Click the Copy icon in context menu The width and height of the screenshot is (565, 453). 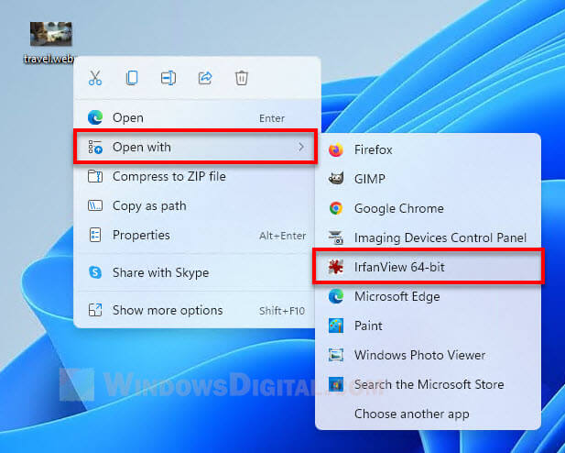tap(132, 78)
